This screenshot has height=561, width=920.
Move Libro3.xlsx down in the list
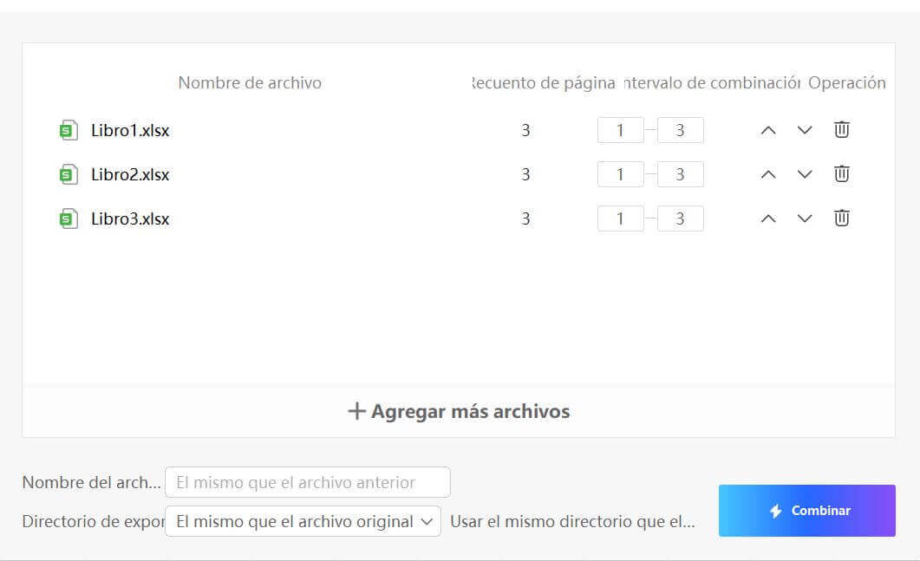click(805, 219)
